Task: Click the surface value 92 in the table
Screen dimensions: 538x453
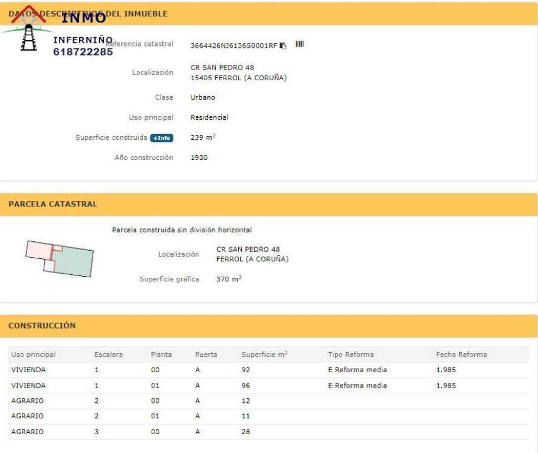Action: 245,370
